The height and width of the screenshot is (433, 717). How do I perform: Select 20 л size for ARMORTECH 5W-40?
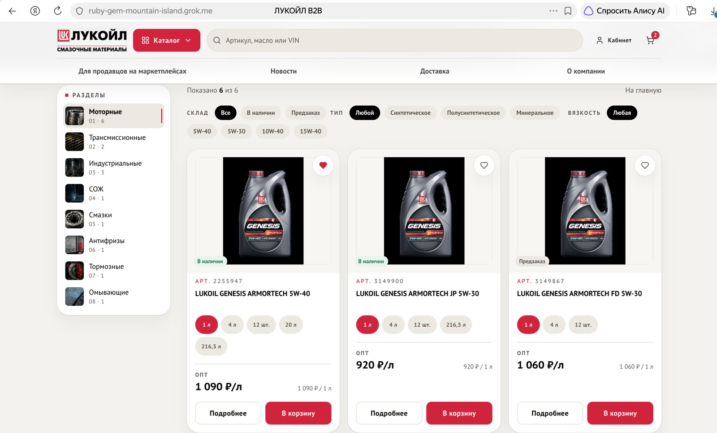[x=291, y=325]
